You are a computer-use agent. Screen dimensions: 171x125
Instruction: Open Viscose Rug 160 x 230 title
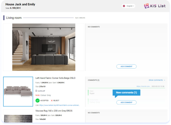click(x=54, y=111)
